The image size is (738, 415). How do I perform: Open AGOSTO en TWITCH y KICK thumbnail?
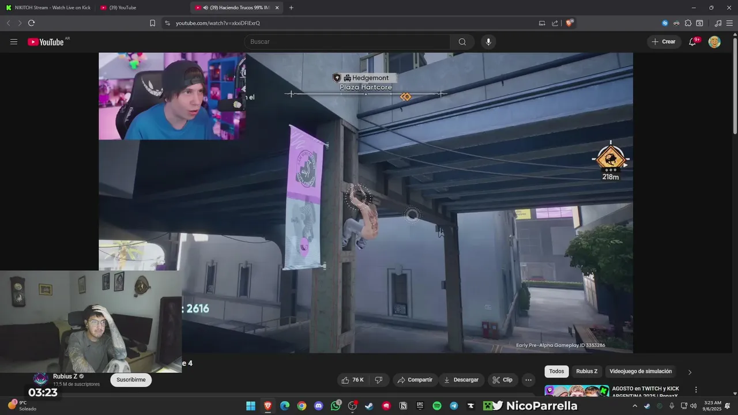pos(577,391)
